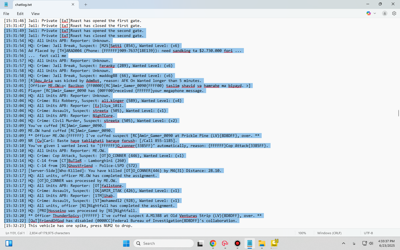Click the line 'Jail: Private [ExT]Roast has opened the first gate.'
The width and height of the screenshot is (400, 250).
(x=73, y=21)
